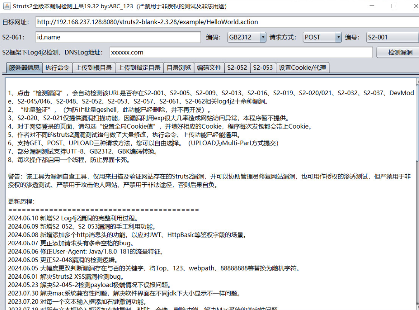
Task: Minimize the Struts2 tool window
Action: pyautogui.click(x=372, y=6)
